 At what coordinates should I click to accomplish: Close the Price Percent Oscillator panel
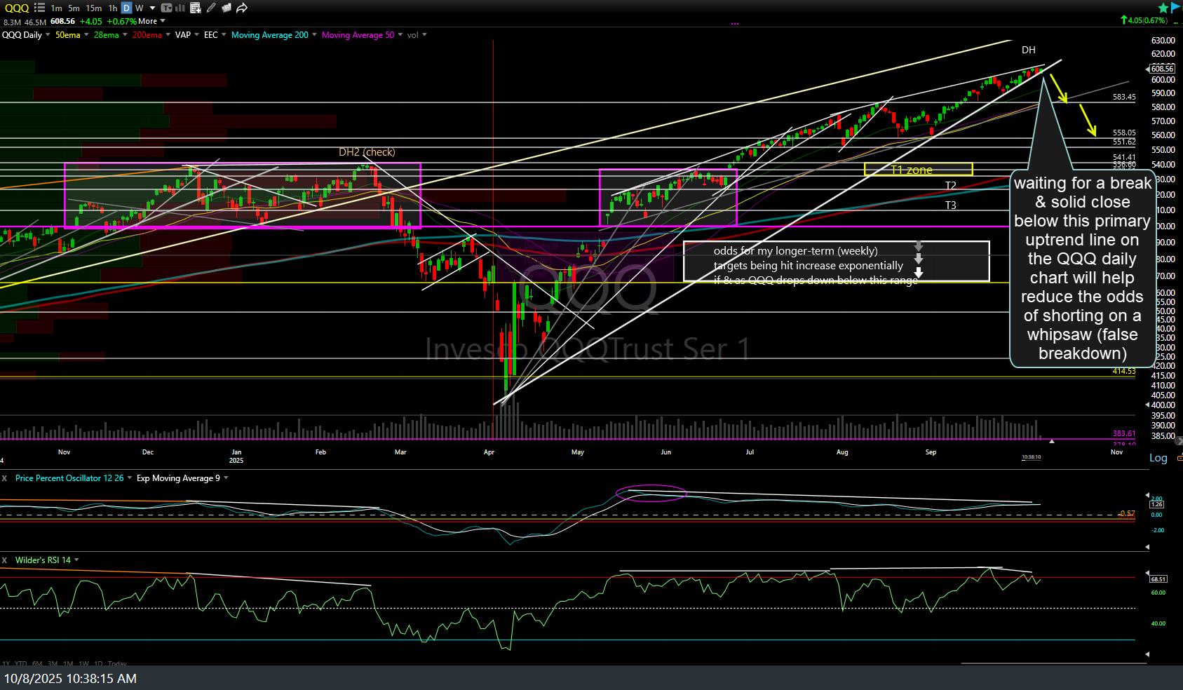5,478
